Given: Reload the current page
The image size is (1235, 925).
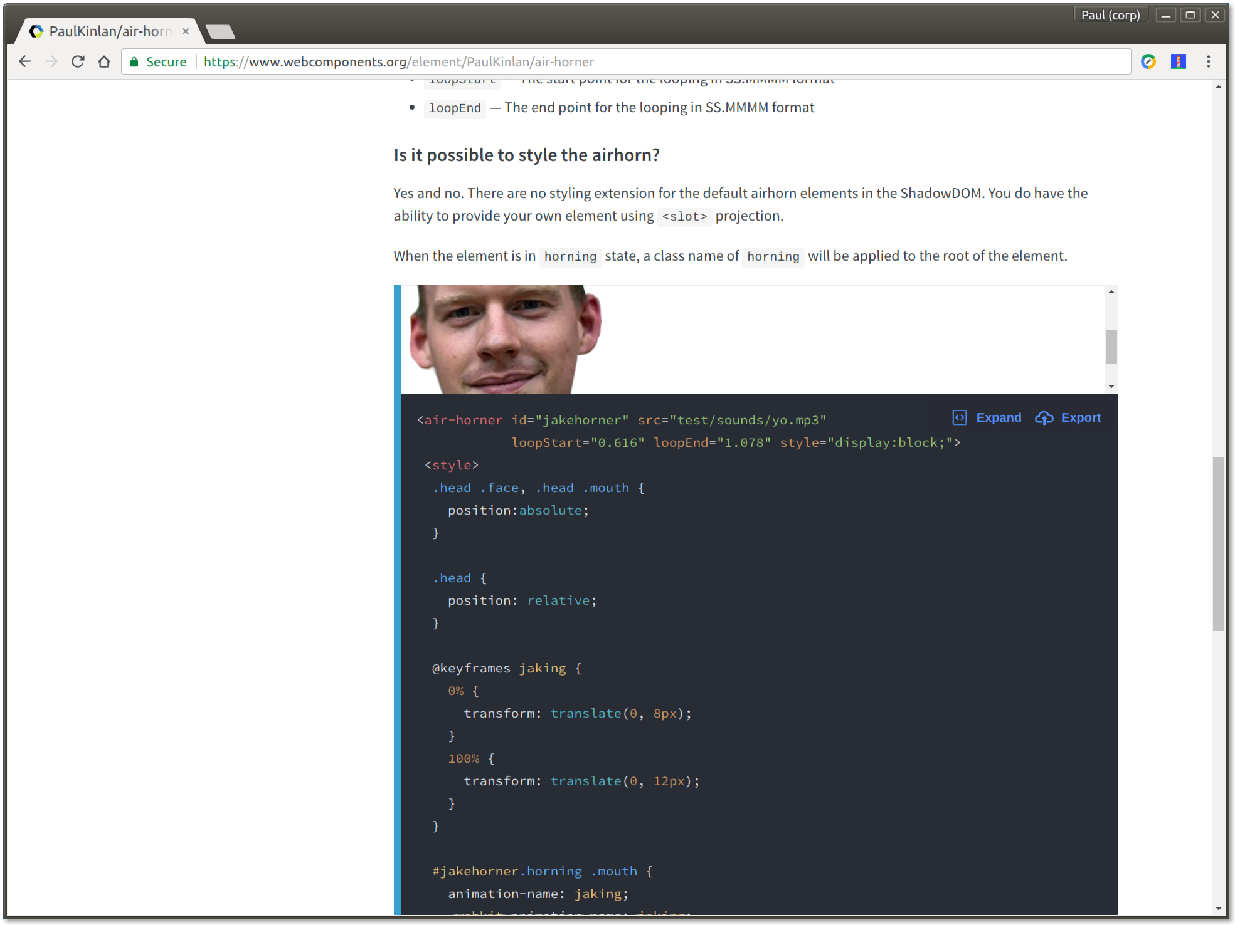Looking at the screenshot, I should (x=78, y=61).
